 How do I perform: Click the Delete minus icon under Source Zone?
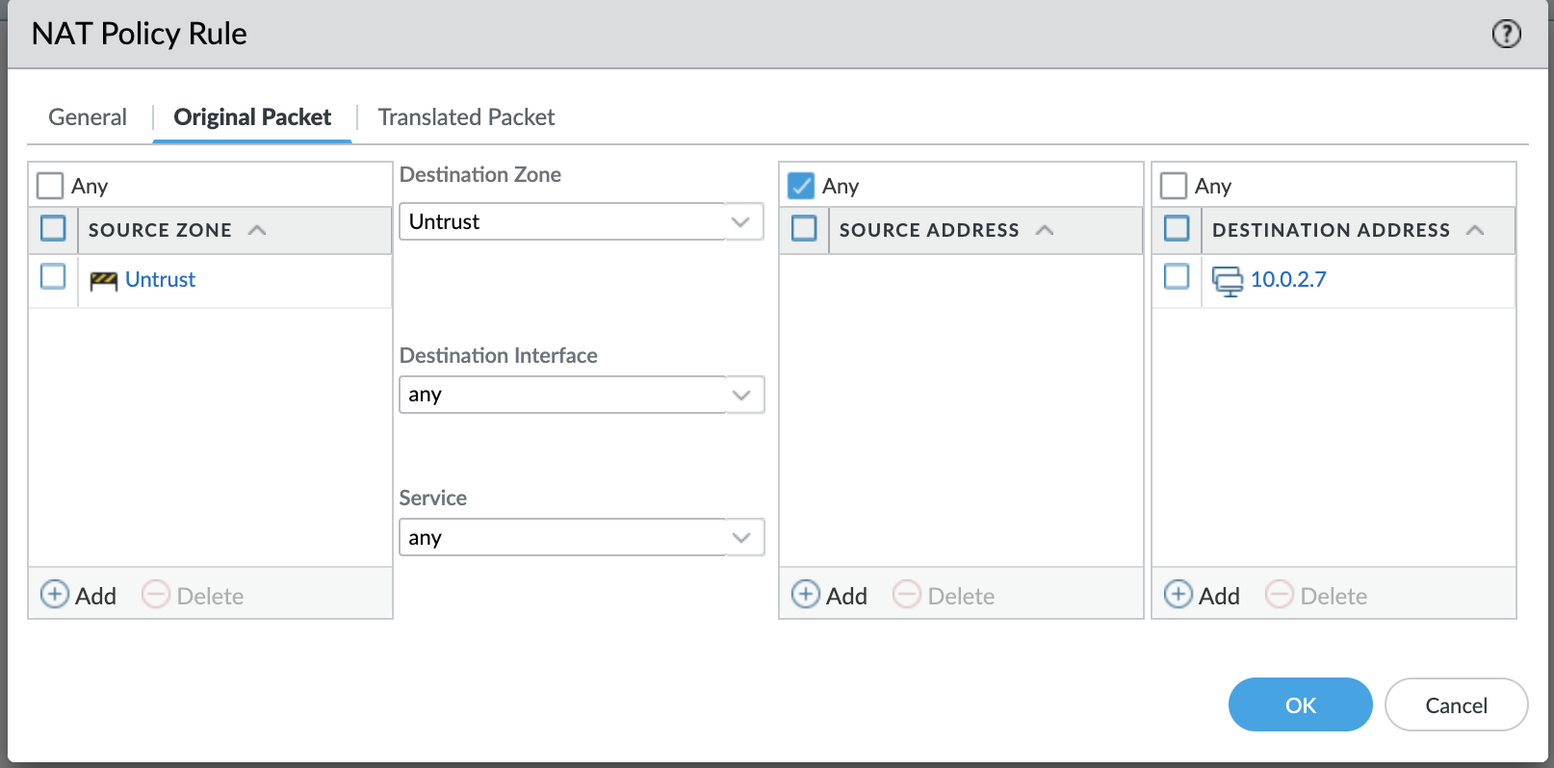(x=156, y=595)
